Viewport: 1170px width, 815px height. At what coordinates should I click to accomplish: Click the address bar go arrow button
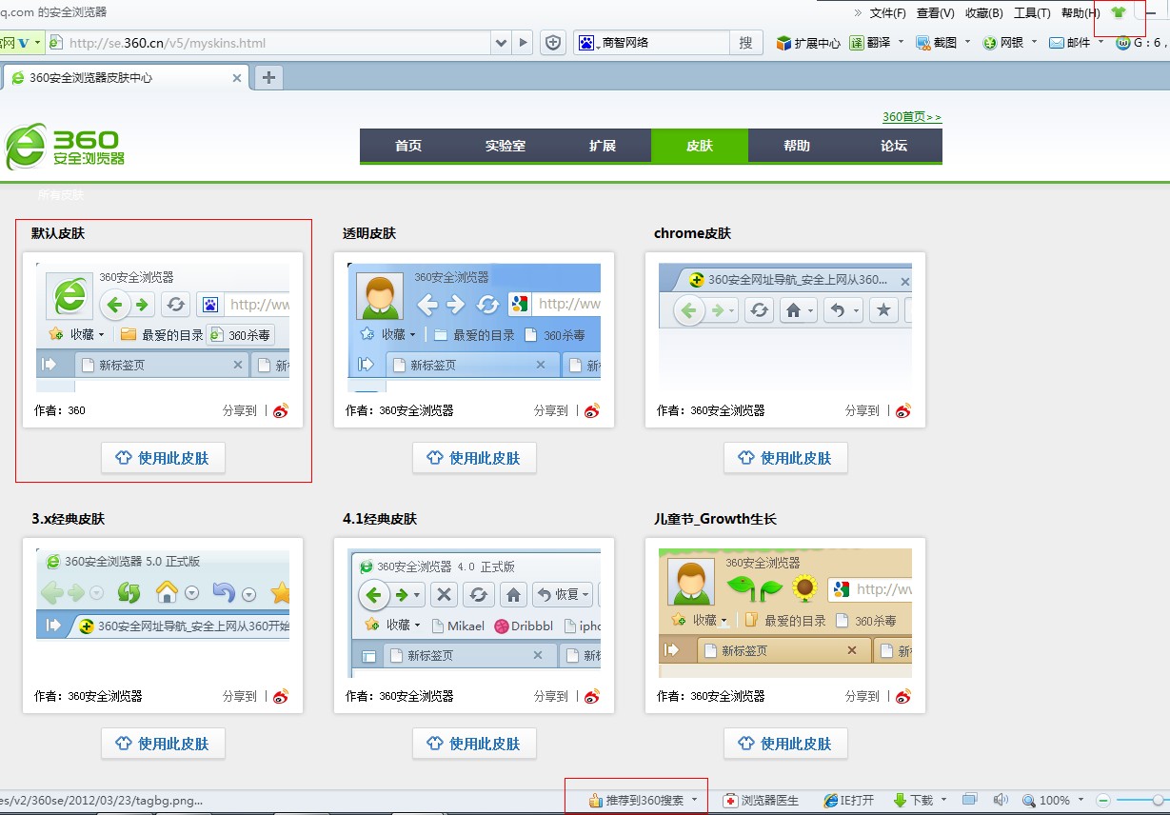pos(524,43)
